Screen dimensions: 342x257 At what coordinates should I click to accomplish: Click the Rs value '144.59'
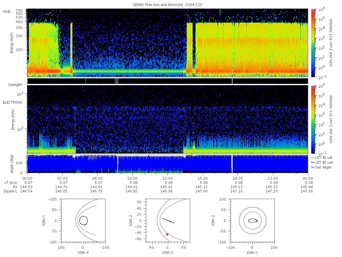click(x=26, y=187)
